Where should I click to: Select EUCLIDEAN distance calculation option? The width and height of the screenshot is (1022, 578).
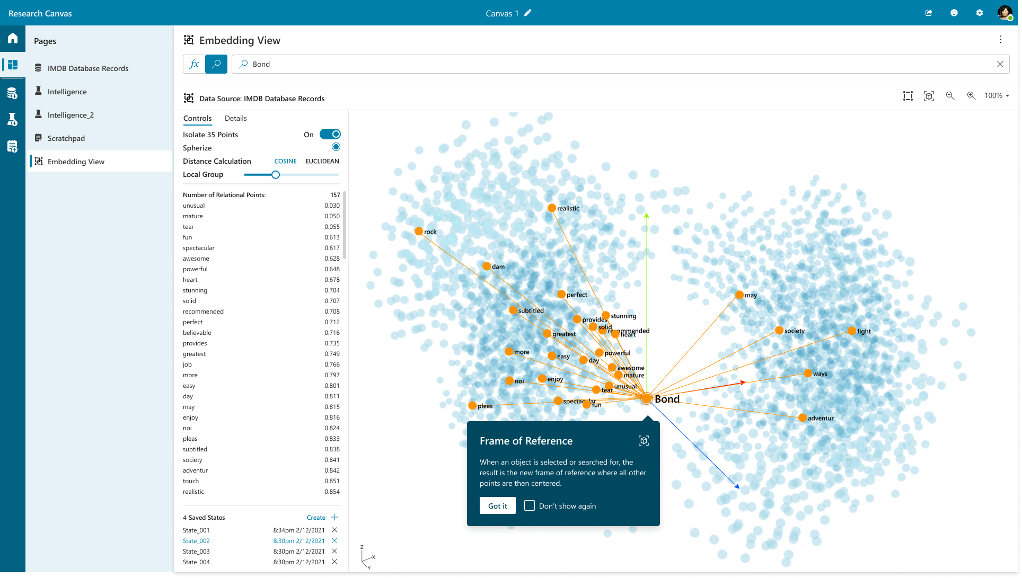click(321, 161)
